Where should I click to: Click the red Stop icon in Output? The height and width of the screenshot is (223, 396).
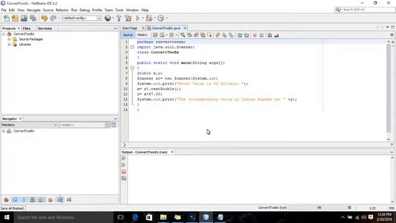point(124,172)
